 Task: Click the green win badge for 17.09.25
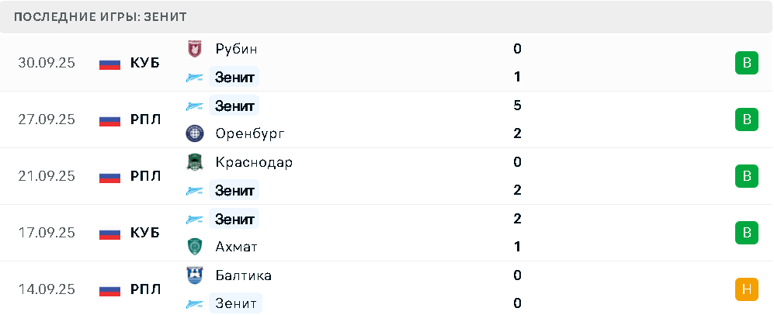(x=746, y=233)
